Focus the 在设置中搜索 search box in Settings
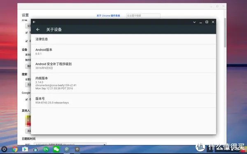Image resolution: width=247 pixels, height=154 pixels. [143, 16]
